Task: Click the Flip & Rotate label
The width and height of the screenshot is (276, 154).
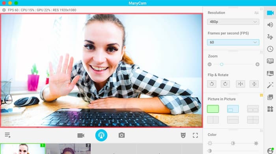Action: (x=218, y=75)
